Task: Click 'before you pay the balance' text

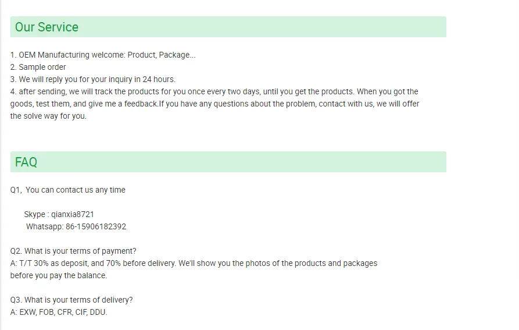Action: (59, 276)
